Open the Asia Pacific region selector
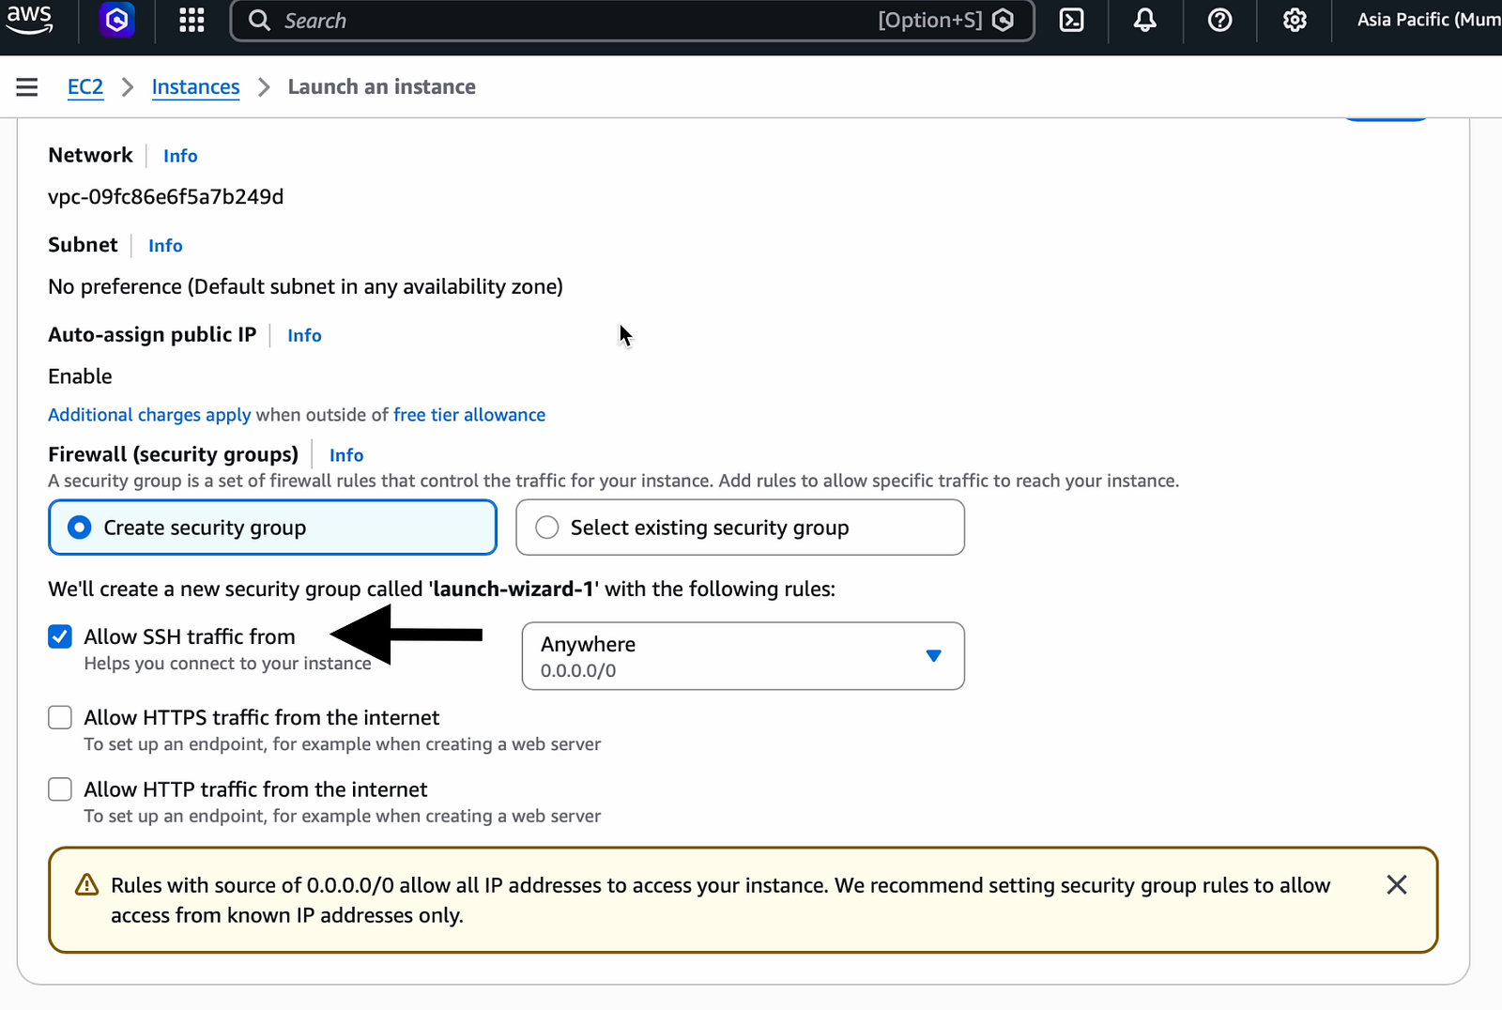 1428,20
